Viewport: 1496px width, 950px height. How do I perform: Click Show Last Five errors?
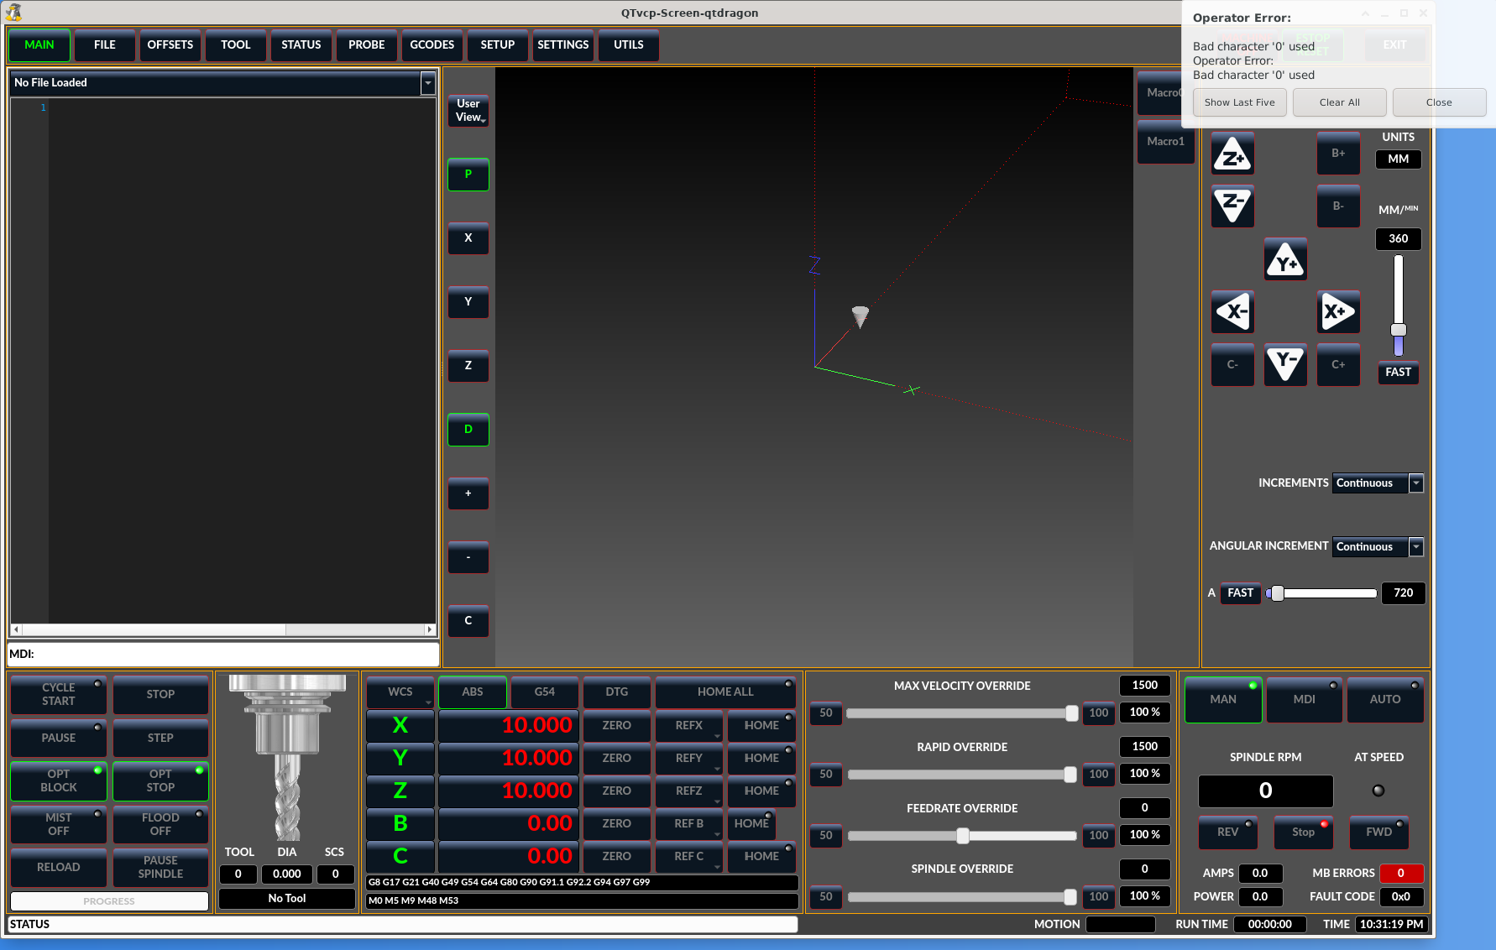point(1240,102)
